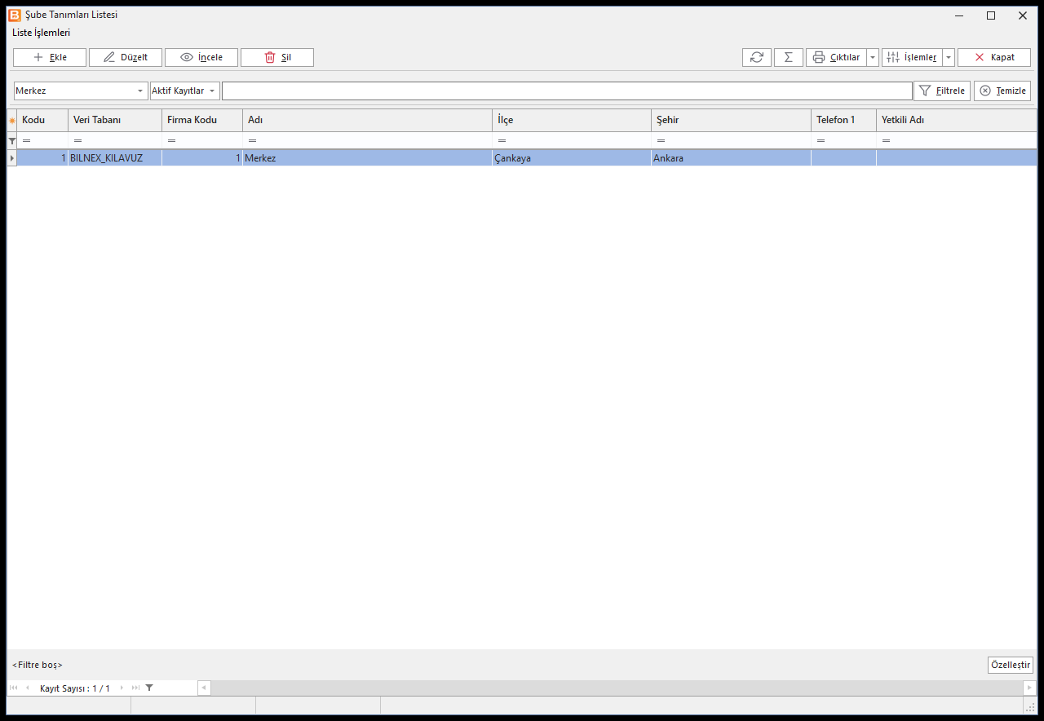Edit the selected record with Düzelt
Screen dimensions: 1044x721
126,57
